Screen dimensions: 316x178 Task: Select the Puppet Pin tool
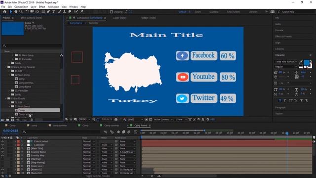click(x=82, y=12)
